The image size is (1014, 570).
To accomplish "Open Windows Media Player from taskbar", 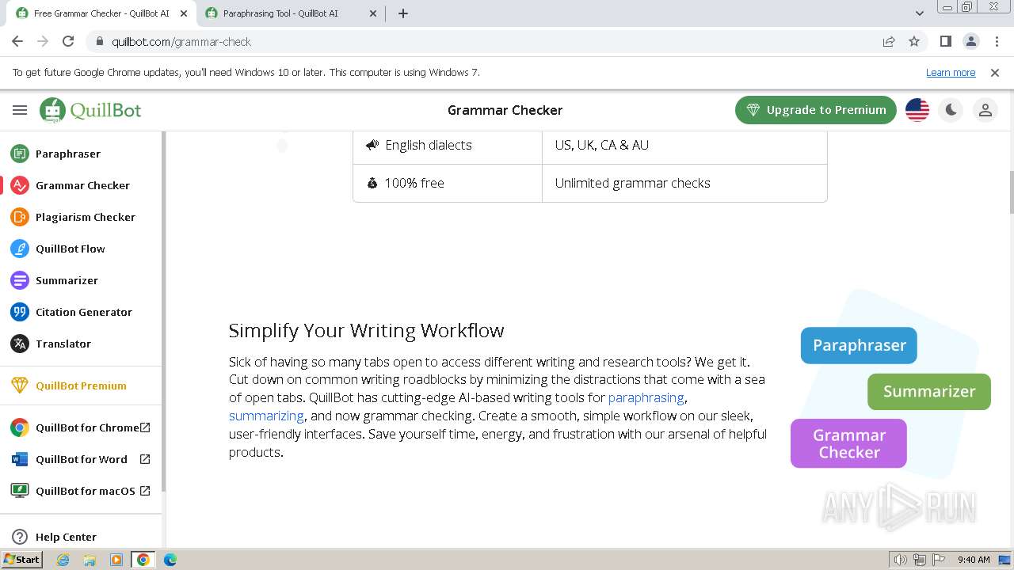I will point(116,560).
